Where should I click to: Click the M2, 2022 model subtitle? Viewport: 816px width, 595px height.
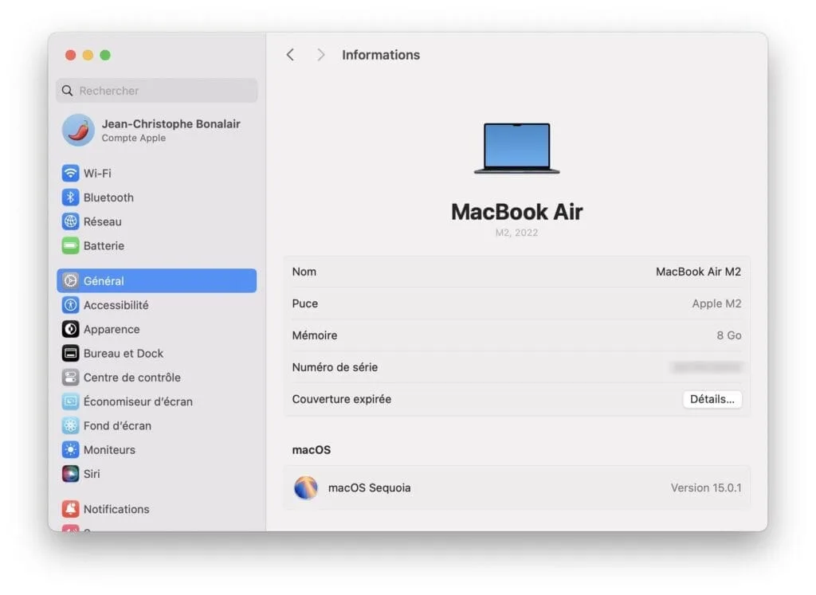(516, 233)
